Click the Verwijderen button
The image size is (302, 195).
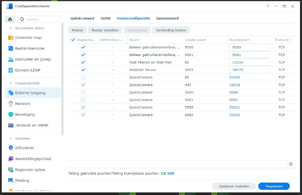pyautogui.click(x=137, y=30)
